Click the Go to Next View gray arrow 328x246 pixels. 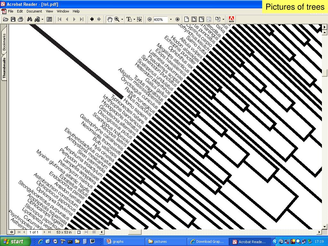pyautogui.click(x=99, y=20)
